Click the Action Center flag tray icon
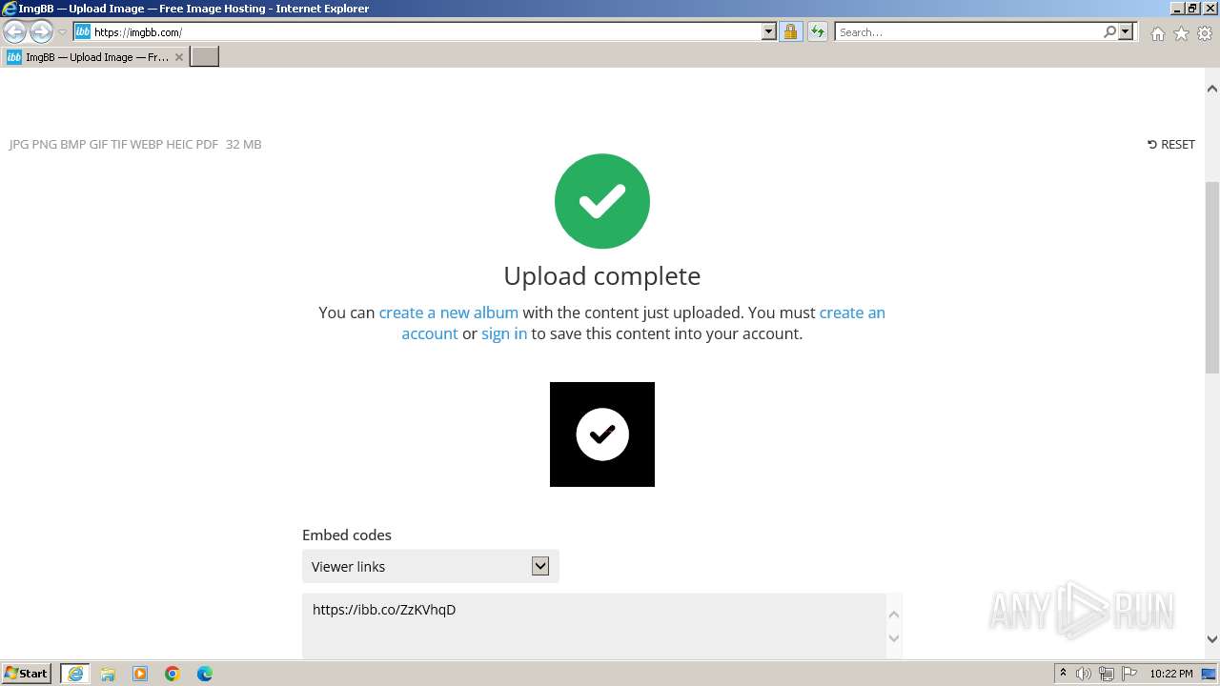1220x686 pixels. click(x=1129, y=674)
